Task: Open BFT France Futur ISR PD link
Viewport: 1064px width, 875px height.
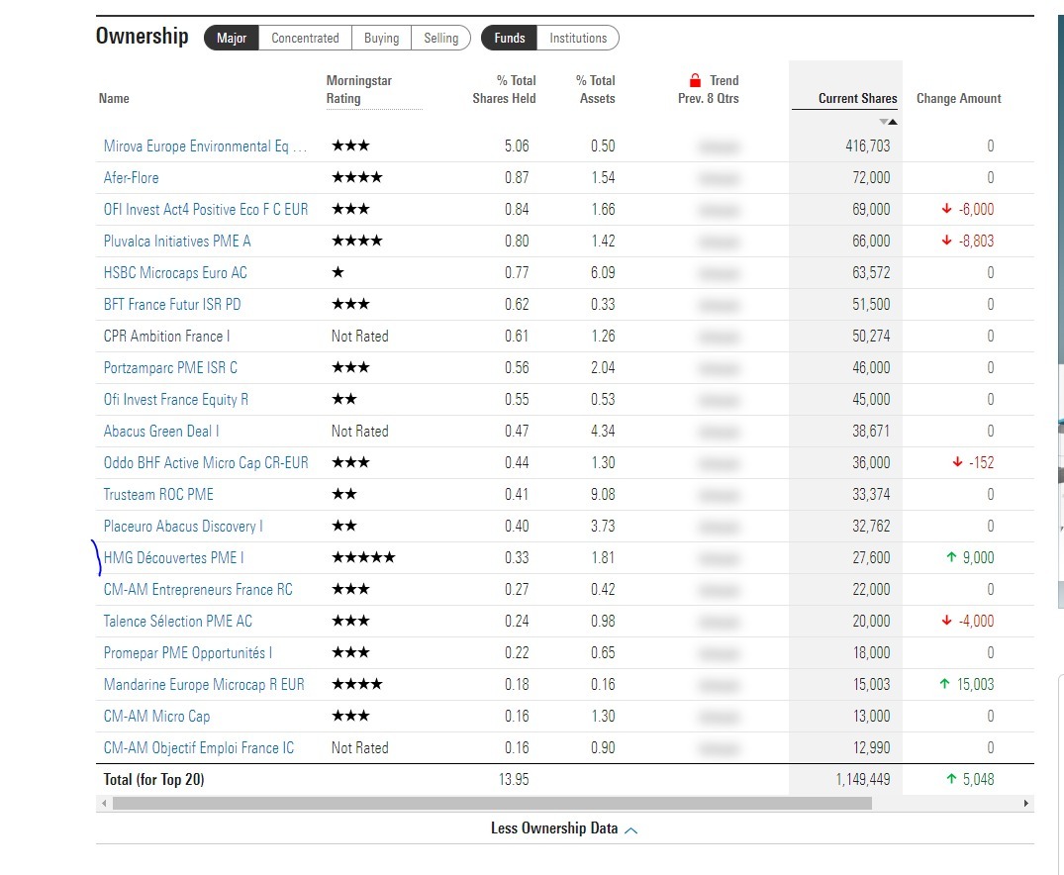Action: click(172, 304)
